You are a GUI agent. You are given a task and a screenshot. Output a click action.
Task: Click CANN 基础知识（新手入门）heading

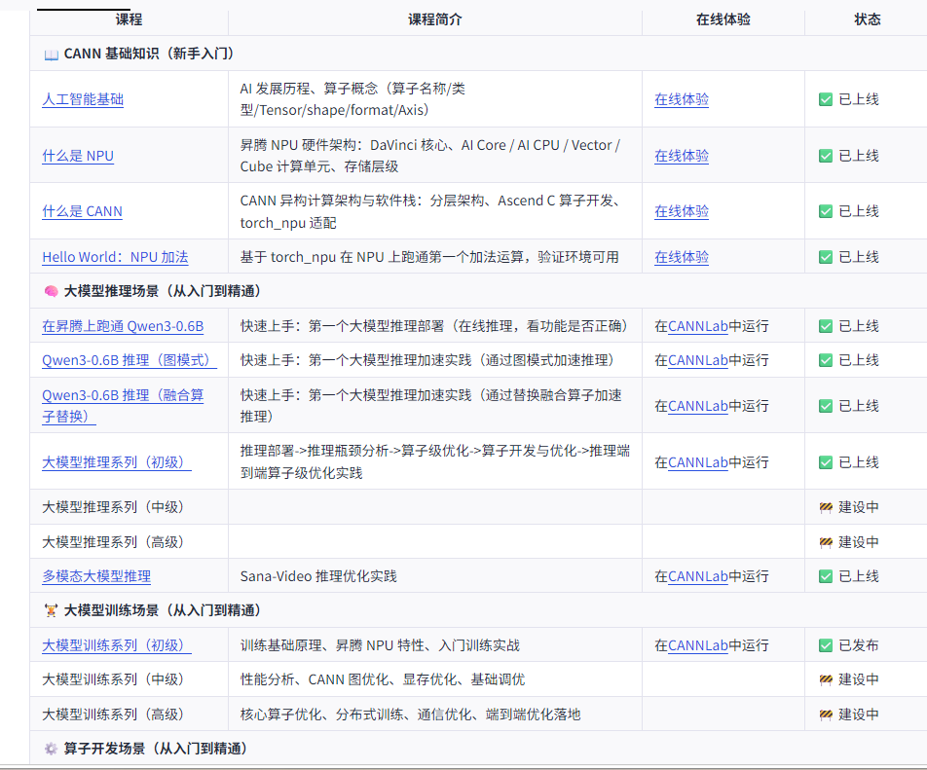click(148, 54)
